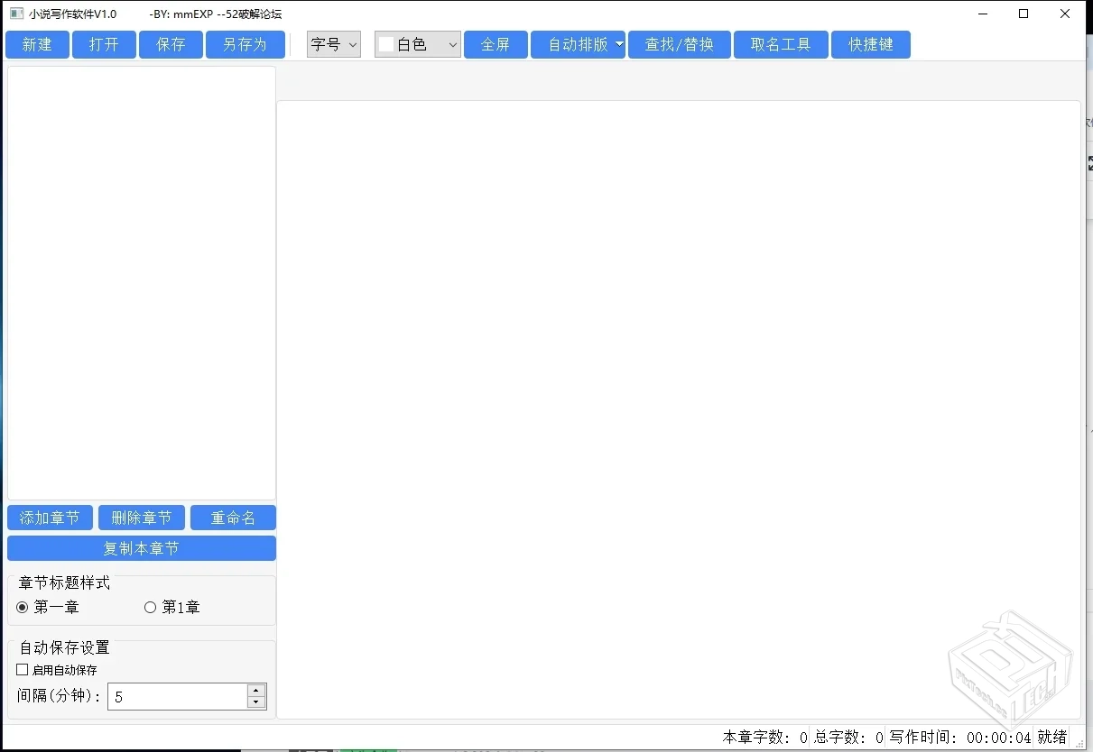Select the 第一章 title style
The width and height of the screenshot is (1093, 752).
pos(22,607)
